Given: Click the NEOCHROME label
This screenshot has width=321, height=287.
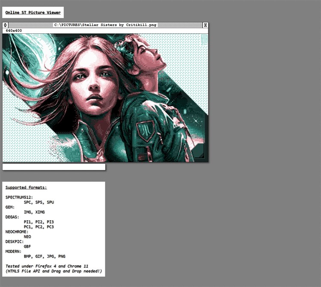Looking at the screenshot, I should coord(17,232).
